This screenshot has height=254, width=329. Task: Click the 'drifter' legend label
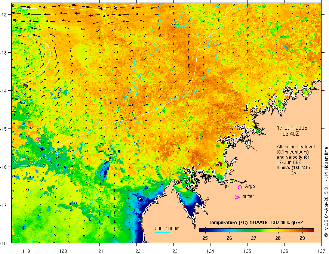(248, 196)
